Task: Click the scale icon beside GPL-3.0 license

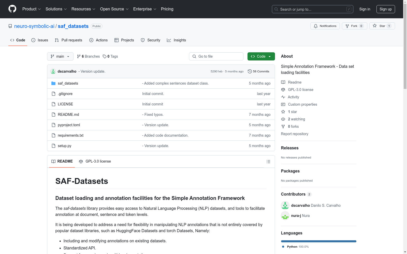Action: pos(283,90)
